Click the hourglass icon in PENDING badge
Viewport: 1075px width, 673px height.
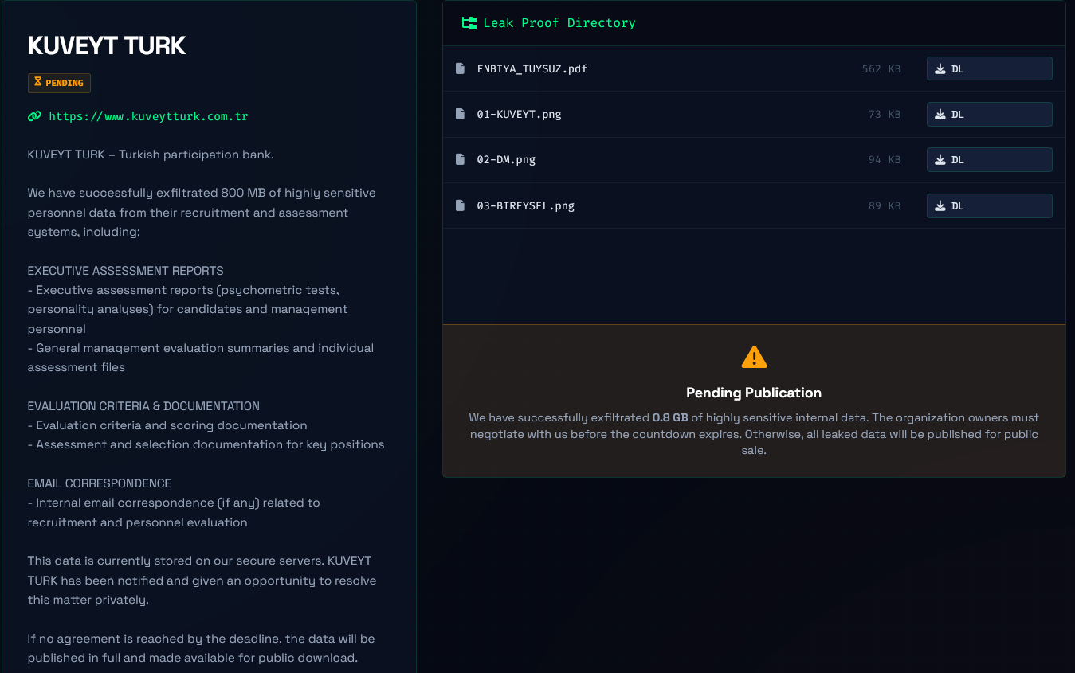[x=37, y=83]
